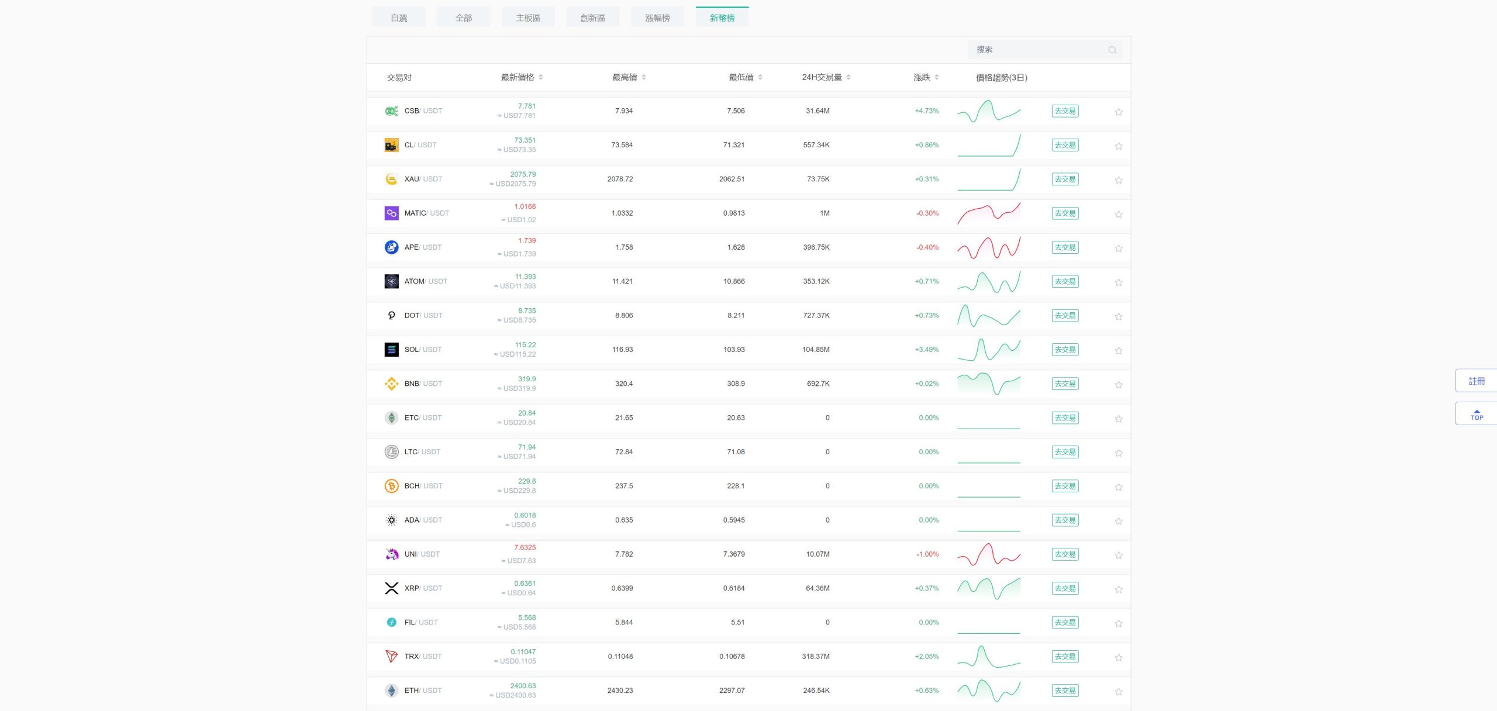Image resolution: width=1497 pixels, height=711 pixels.
Task: Click the BNB coin logo
Action: [391, 384]
